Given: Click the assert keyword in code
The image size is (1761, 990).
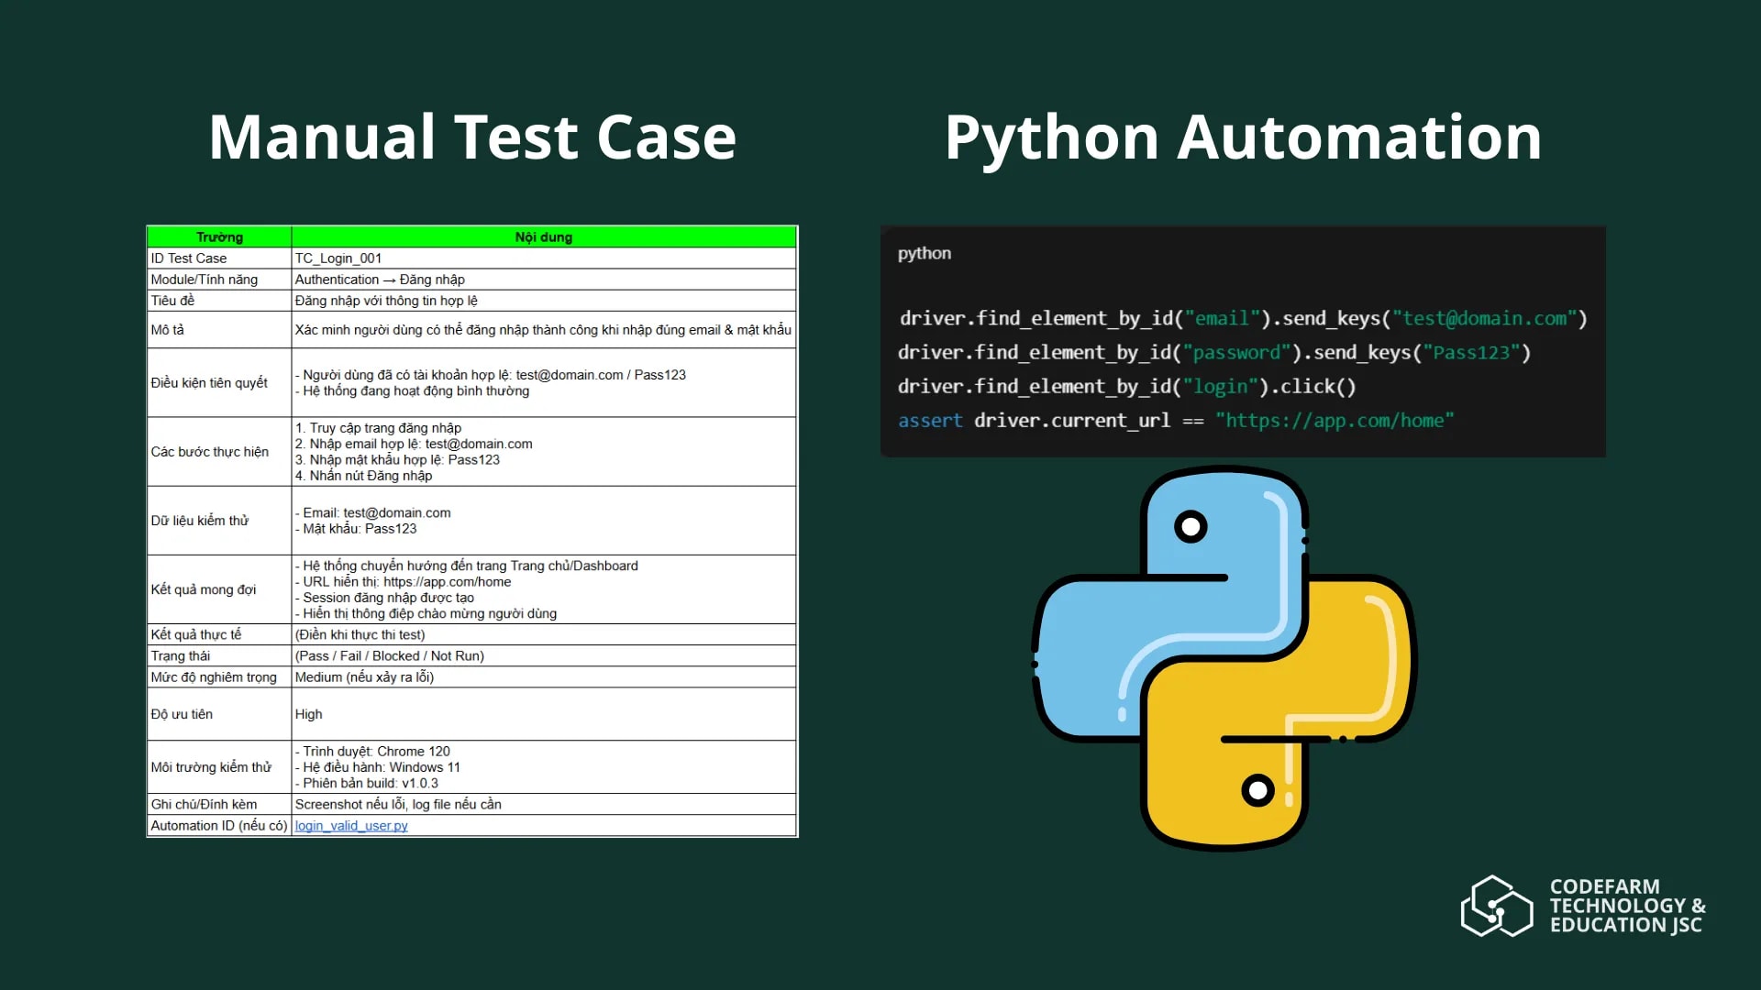Looking at the screenshot, I should (x=930, y=421).
